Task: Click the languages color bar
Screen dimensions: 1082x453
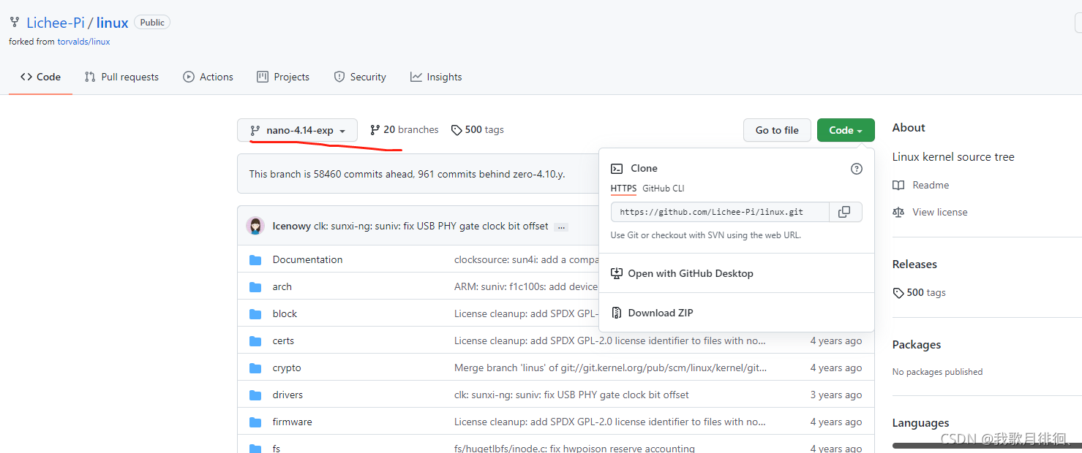Action: pyautogui.click(x=987, y=445)
